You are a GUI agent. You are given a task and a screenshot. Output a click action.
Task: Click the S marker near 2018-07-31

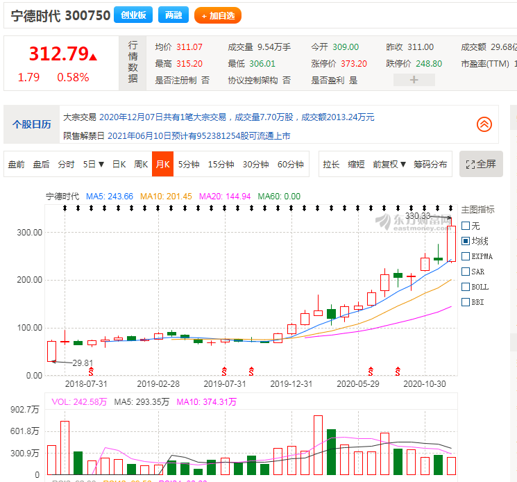click(x=91, y=372)
